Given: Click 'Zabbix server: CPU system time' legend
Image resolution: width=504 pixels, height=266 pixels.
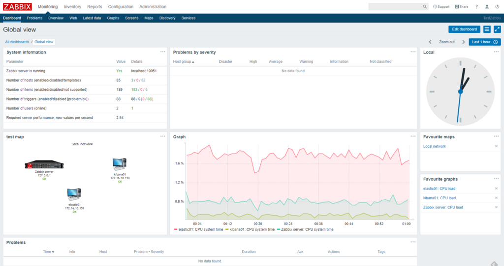Looking at the screenshot, I should (305, 230).
